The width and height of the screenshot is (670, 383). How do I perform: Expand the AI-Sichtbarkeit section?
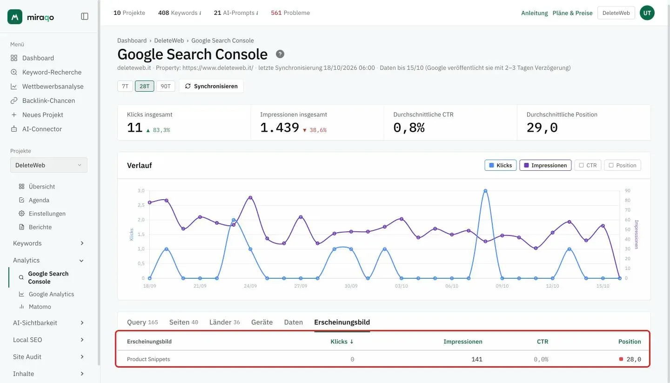tap(49, 323)
